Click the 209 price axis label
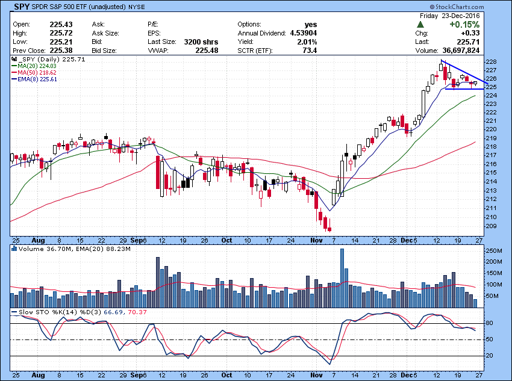This screenshot has height=381, width=512. point(492,226)
